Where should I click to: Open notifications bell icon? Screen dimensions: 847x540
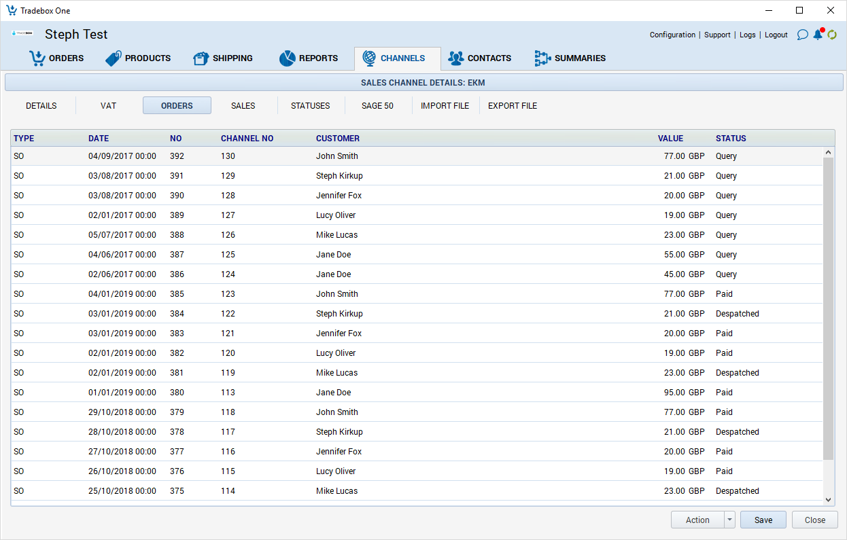point(818,35)
